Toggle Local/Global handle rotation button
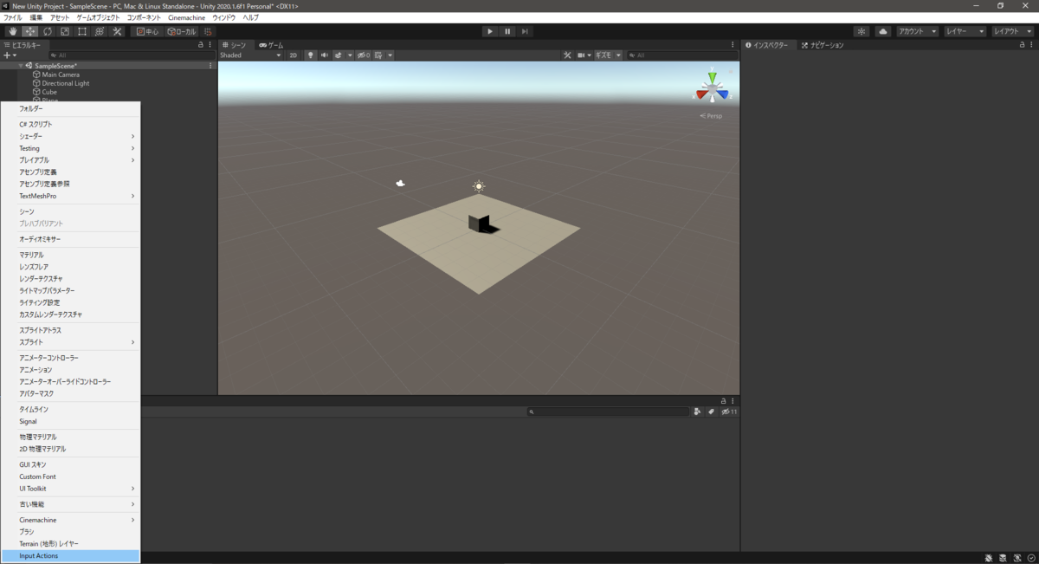1039x564 pixels. (182, 31)
